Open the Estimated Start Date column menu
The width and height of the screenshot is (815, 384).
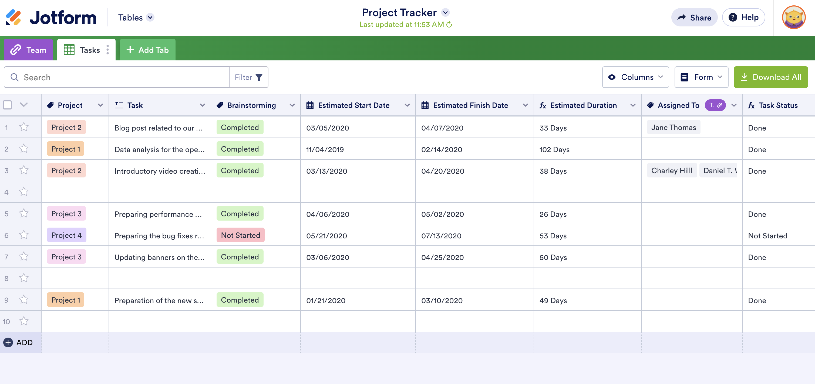407,105
